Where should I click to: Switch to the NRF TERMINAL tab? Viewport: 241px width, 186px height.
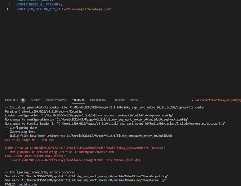[x=99, y=101]
